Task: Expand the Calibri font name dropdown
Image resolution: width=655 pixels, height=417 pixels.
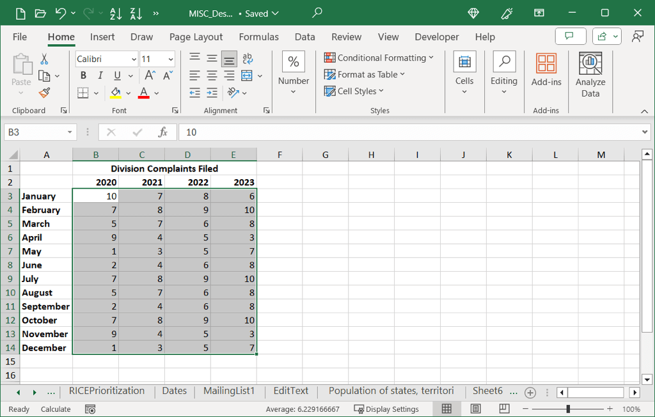Action: point(134,59)
